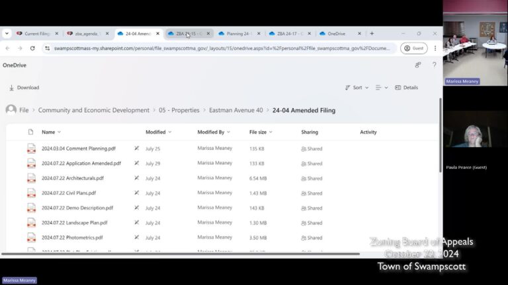Screen dimensions: 508x285
Task: Open Community and Economic Development breadcrumb
Action: (93, 110)
